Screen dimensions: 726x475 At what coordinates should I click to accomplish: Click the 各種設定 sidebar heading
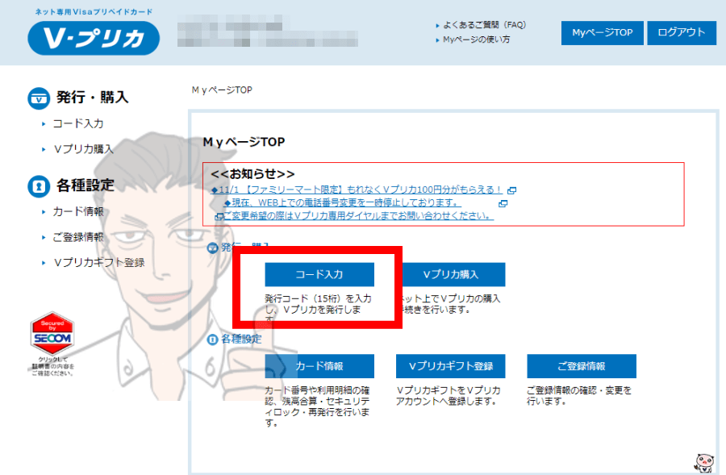point(86,185)
